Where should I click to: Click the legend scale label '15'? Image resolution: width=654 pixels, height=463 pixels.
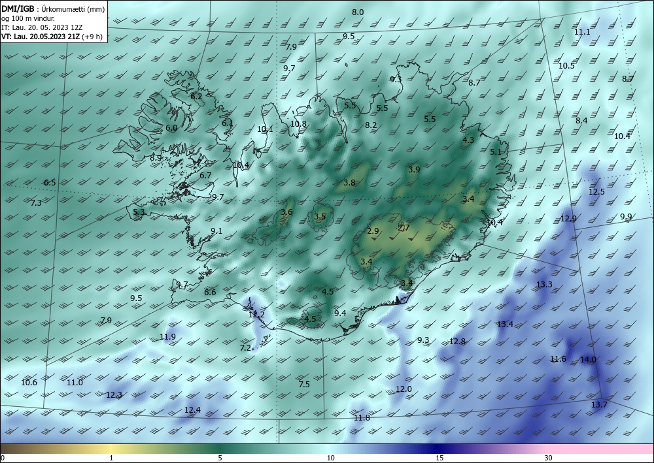[x=439, y=458]
